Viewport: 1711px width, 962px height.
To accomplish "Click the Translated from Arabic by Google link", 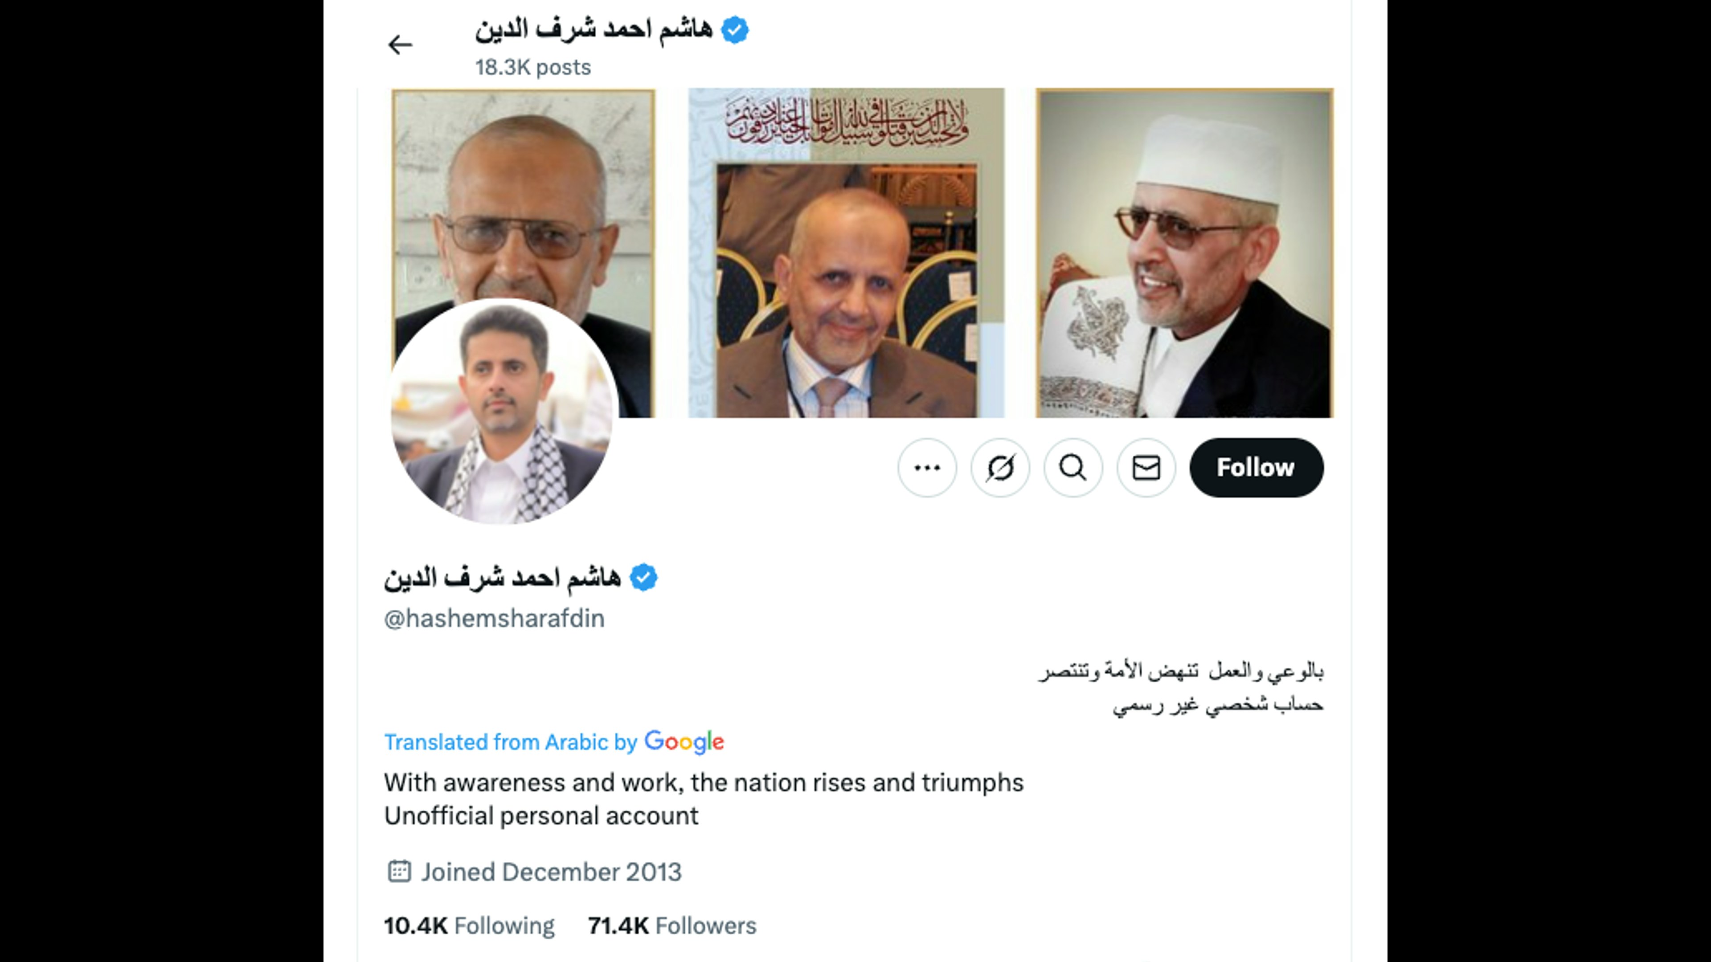I will [554, 742].
